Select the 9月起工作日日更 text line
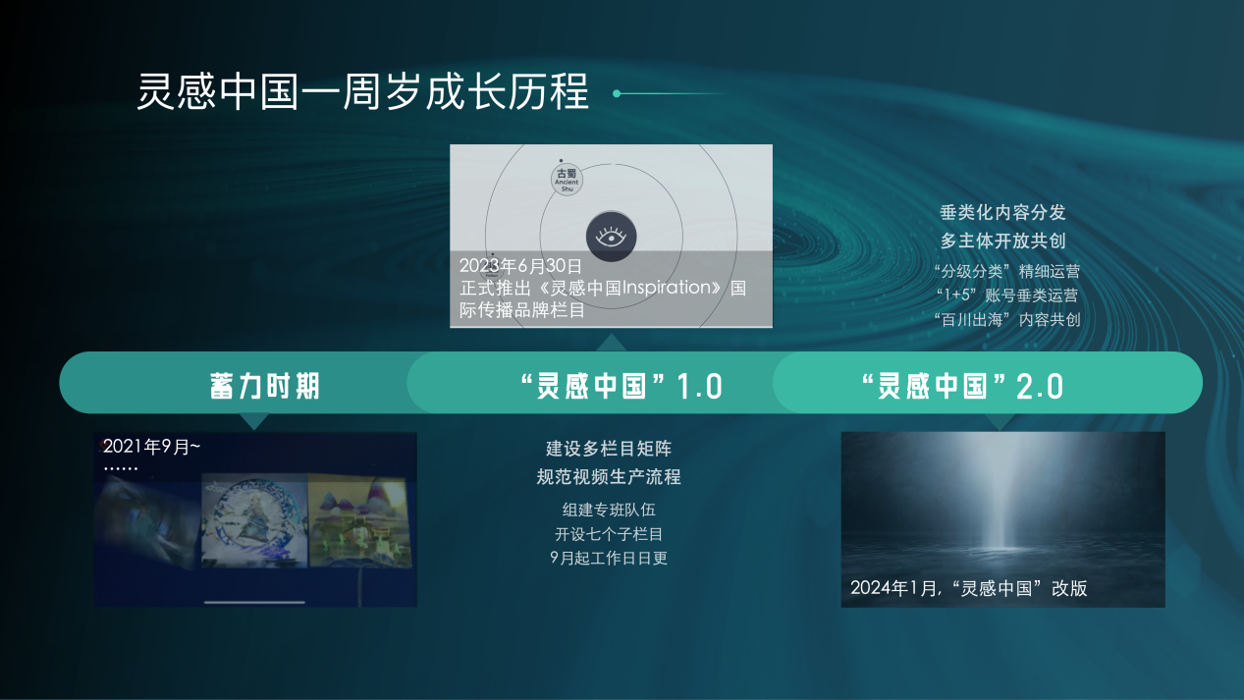This screenshot has width=1244, height=700. click(x=609, y=558)
